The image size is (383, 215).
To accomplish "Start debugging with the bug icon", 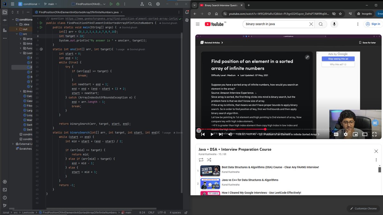I will tap(118, 4).
